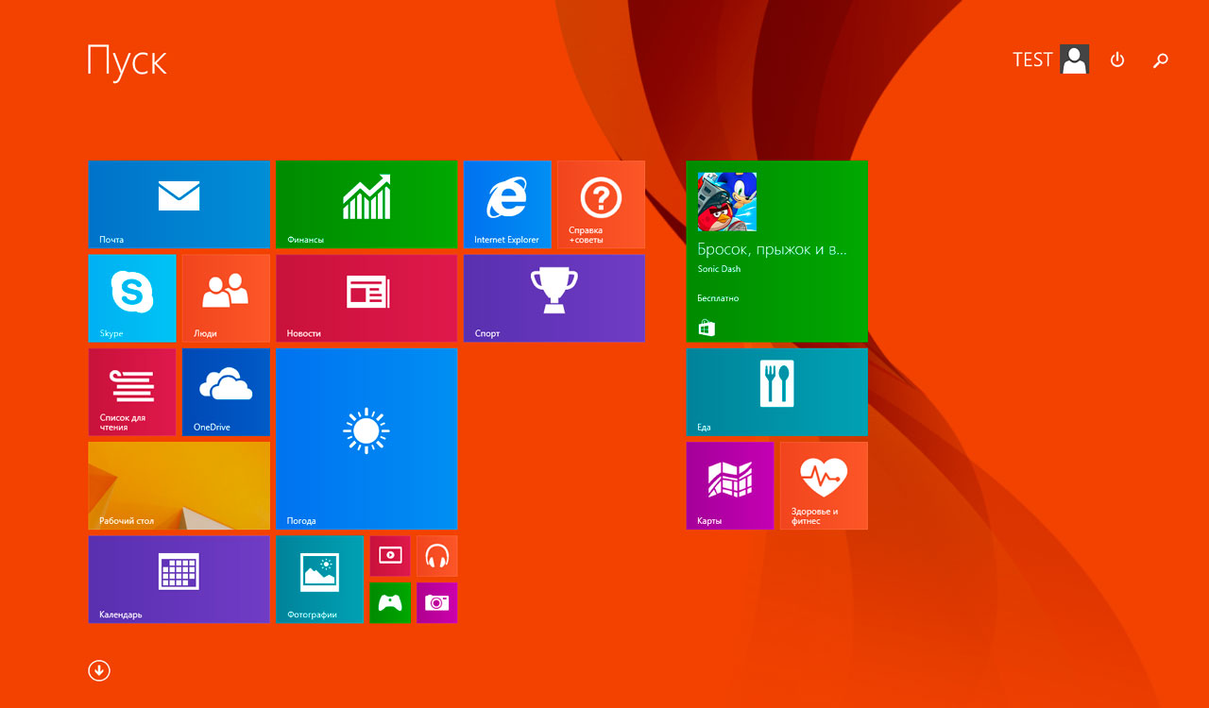Open the small Music headphones tile
Viewport: 1209px width, 708px height.
coord(436,556)
